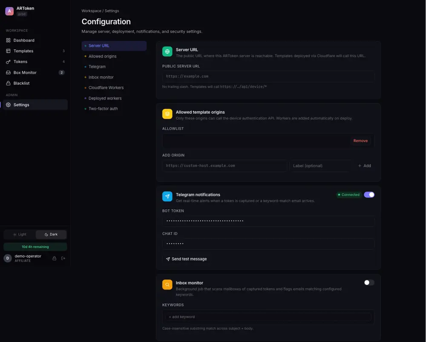Click the Configuration page heading
426x342 pixels.
coord(106,21)
